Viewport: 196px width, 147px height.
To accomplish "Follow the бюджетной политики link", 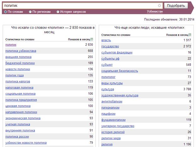I will [20, 63].
